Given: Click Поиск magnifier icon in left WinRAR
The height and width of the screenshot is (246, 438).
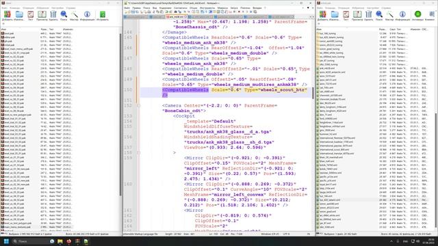Looking at the screenshot, I should [x=64, y=16].
